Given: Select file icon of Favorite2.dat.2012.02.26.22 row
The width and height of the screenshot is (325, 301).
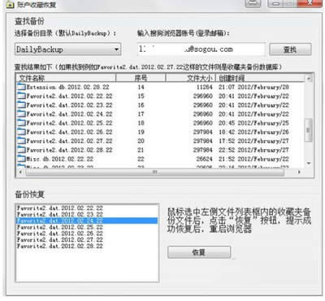Looking at the screenshot, I should click(x=21, y=131).
